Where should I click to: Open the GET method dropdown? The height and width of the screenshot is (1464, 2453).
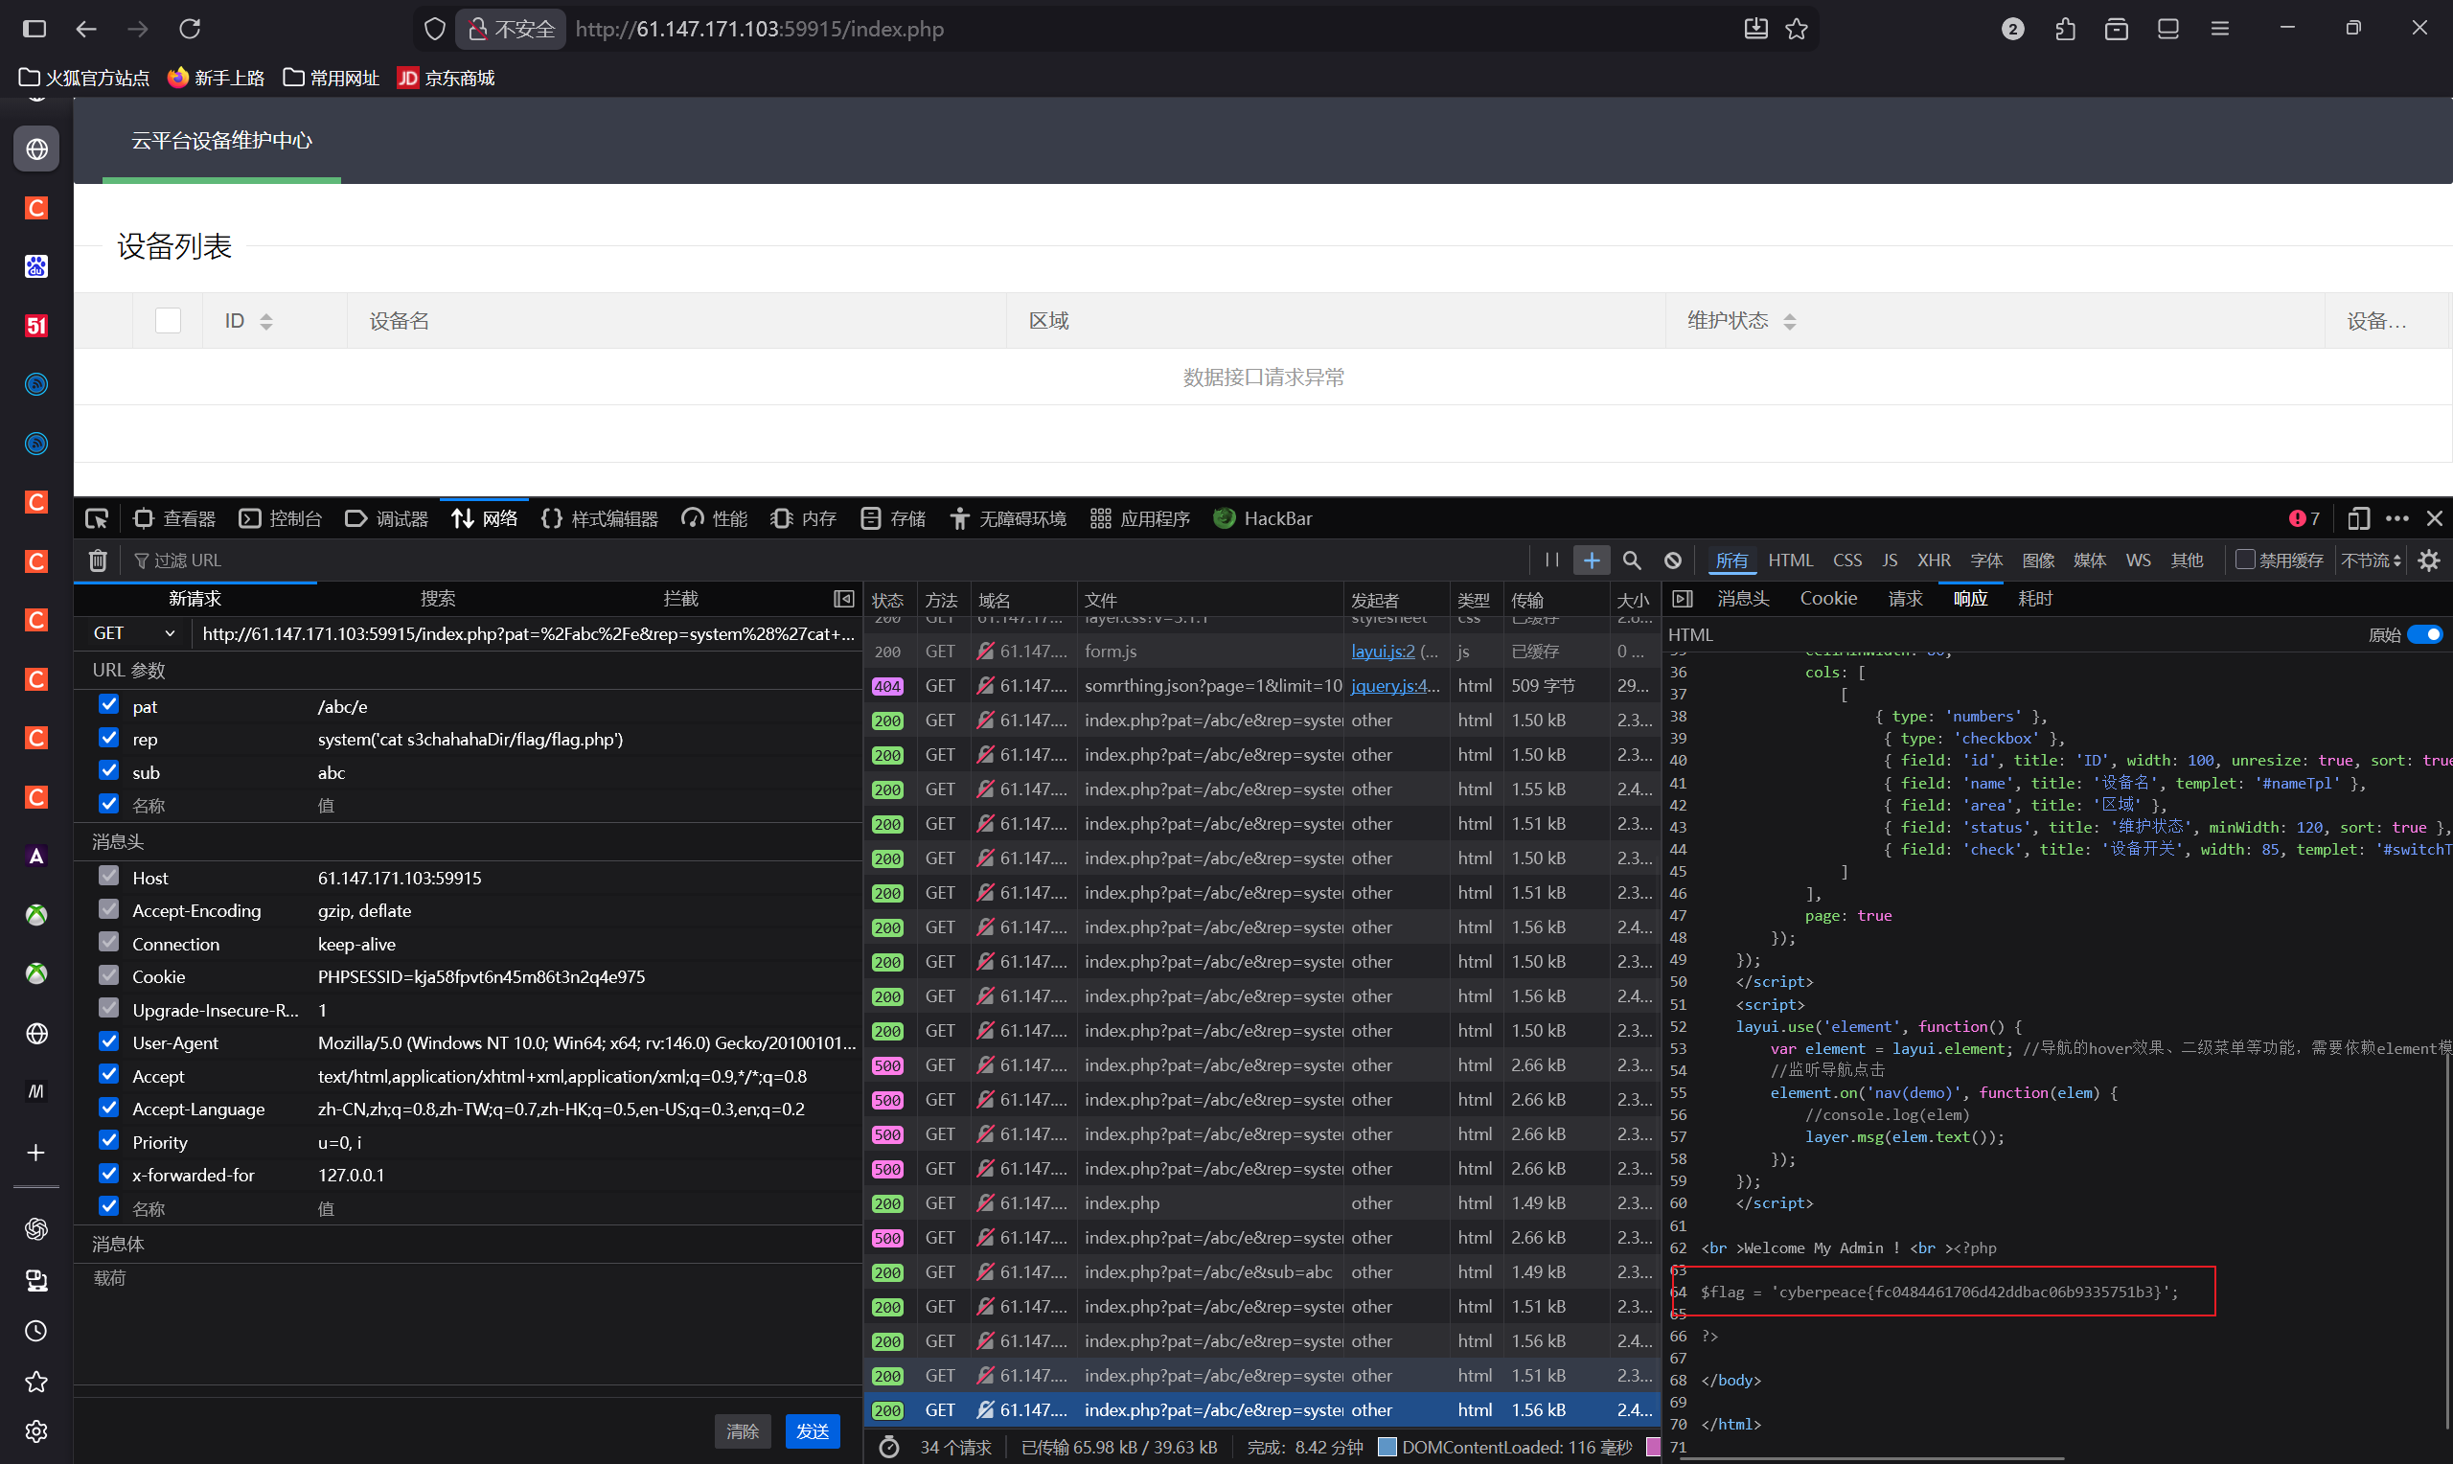(x=134, y=633)
